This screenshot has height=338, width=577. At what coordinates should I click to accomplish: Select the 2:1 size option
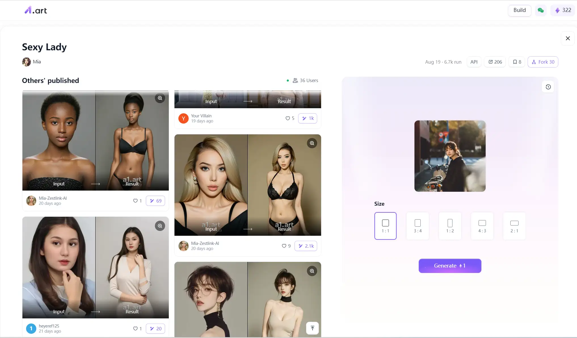click(514, 226)
